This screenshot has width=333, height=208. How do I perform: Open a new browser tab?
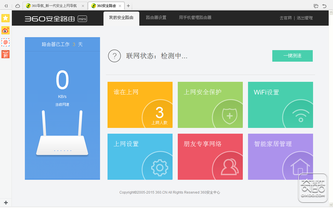(128, 6)
